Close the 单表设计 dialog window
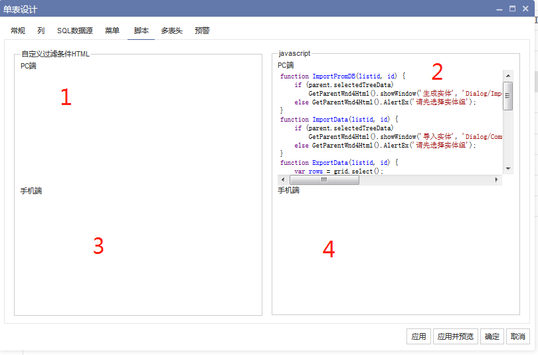538x355 pixels. [x=525, y=9]
